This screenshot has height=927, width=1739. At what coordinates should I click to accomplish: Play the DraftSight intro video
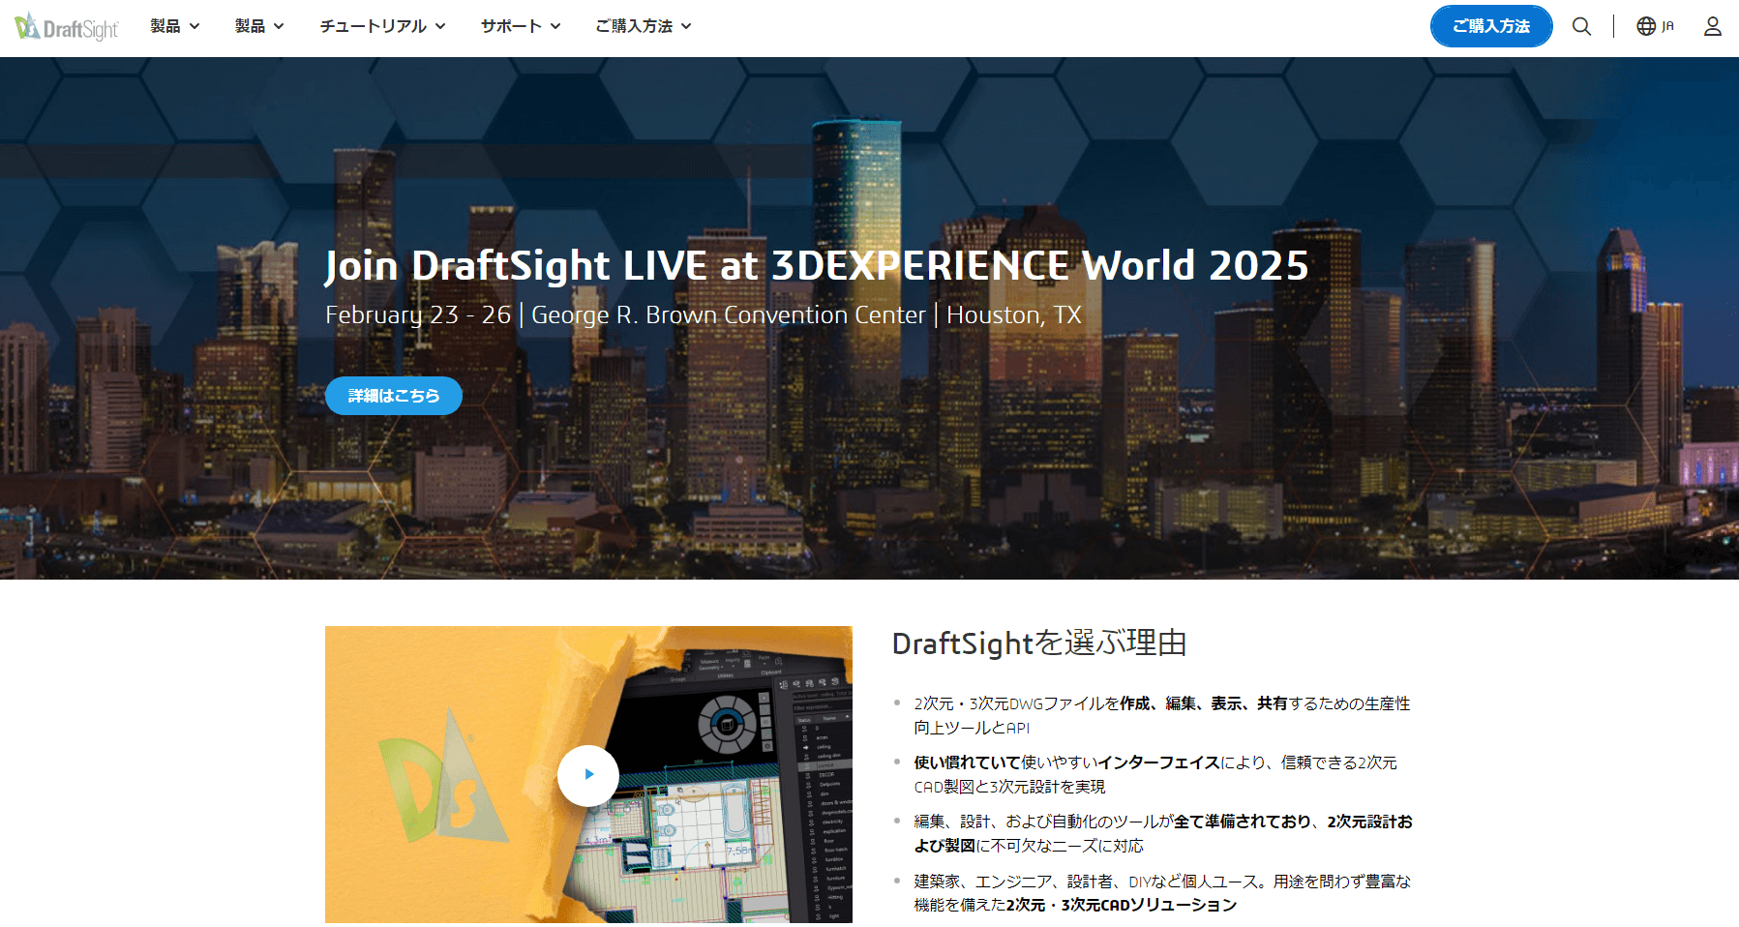[588, 775]
